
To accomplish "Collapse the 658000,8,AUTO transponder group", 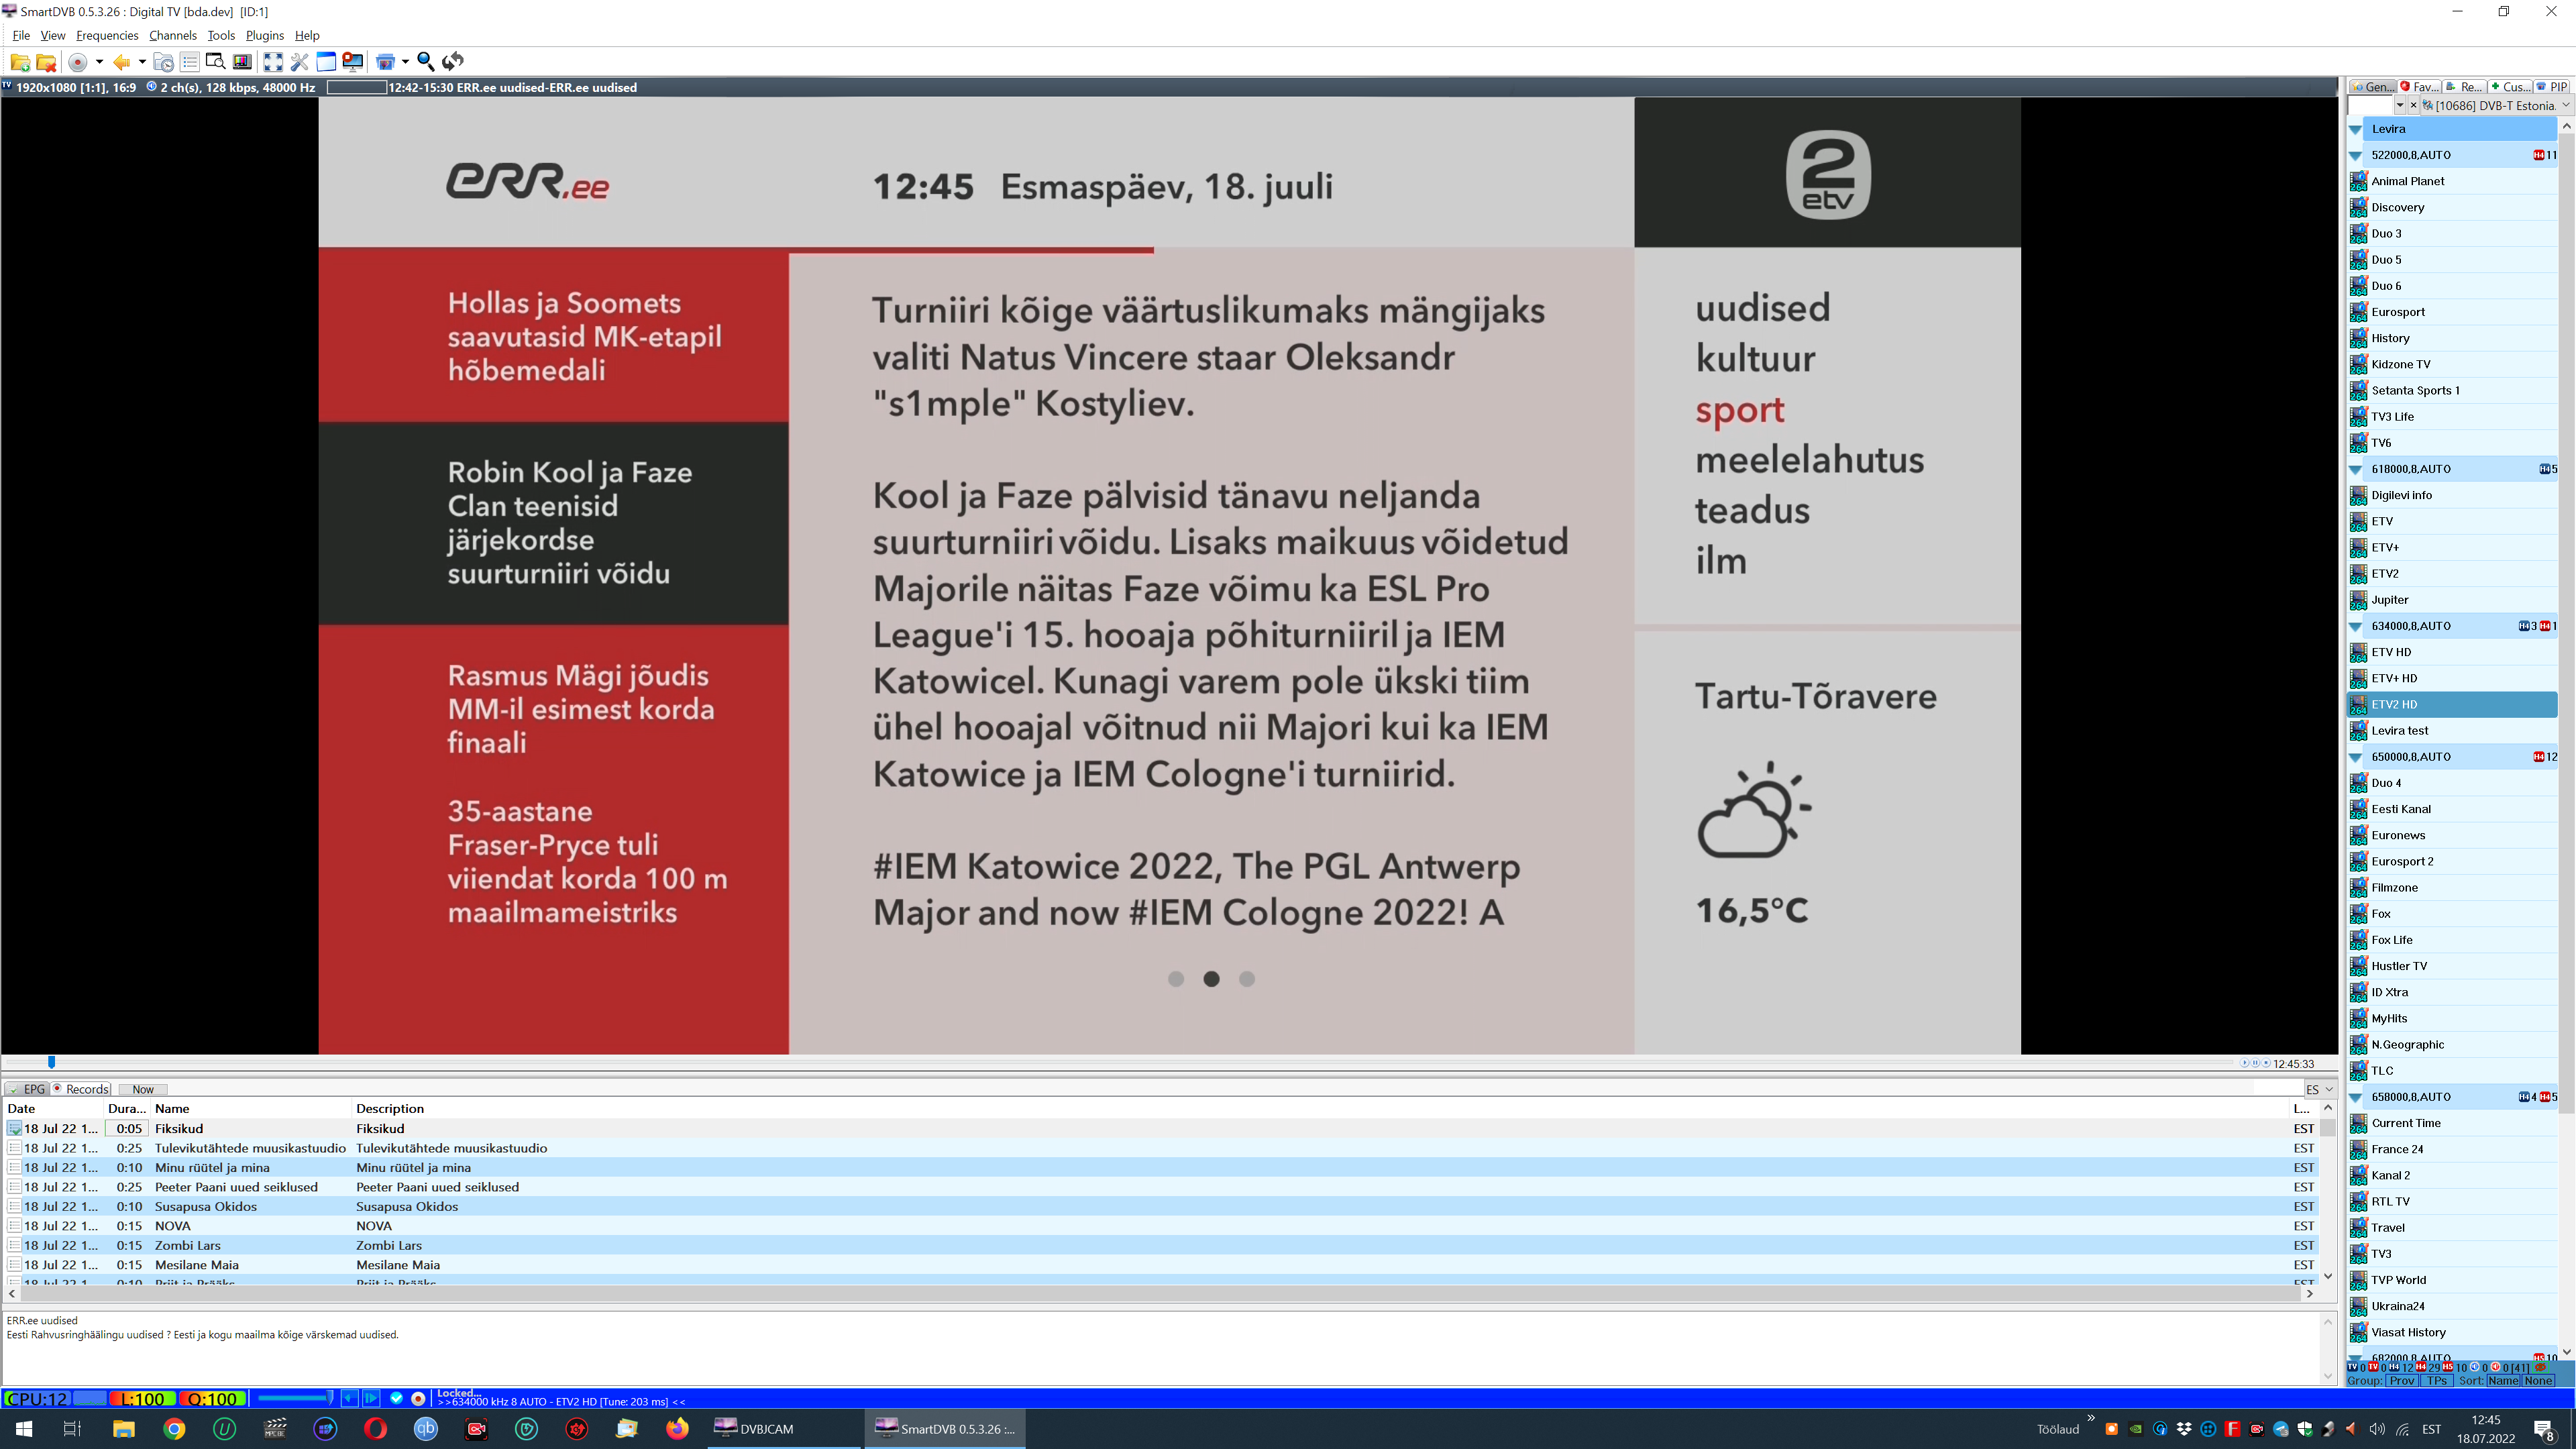I will pos(2355,1097).
